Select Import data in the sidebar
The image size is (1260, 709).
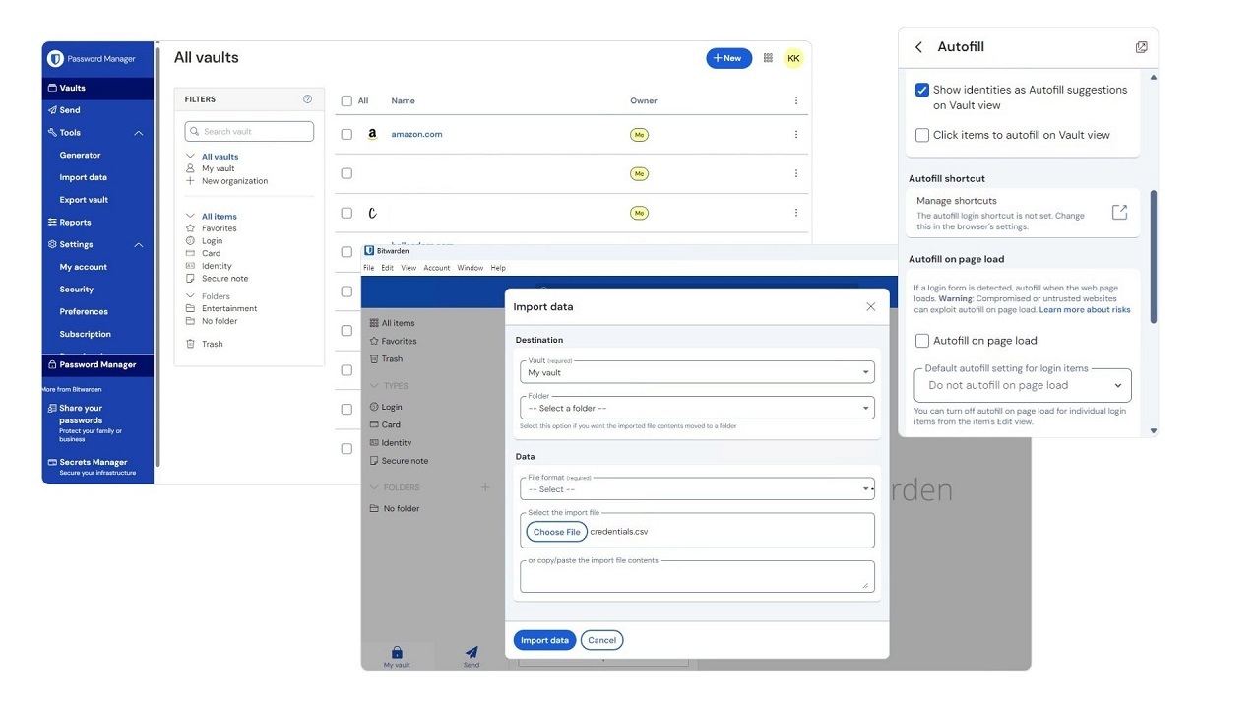83,177
